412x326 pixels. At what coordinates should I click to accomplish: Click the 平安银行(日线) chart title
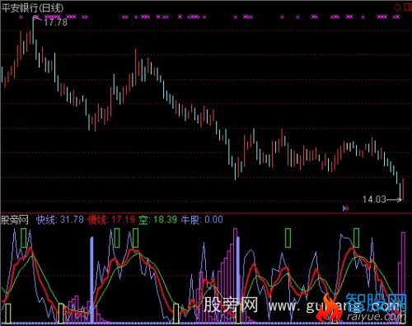point(32,7)
